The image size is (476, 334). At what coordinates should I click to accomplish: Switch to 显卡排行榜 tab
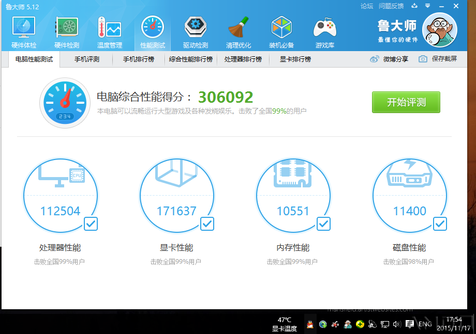295,59
